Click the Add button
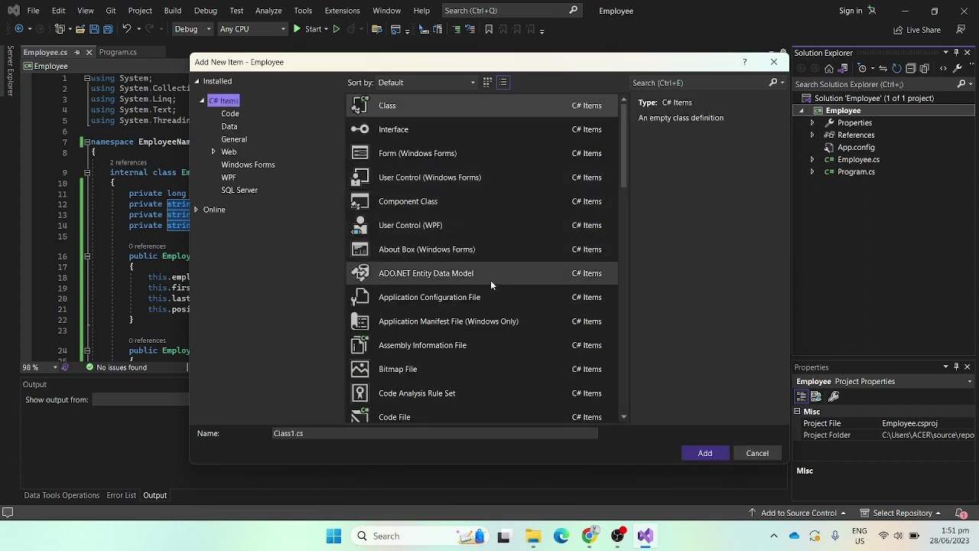 [705, 453]
